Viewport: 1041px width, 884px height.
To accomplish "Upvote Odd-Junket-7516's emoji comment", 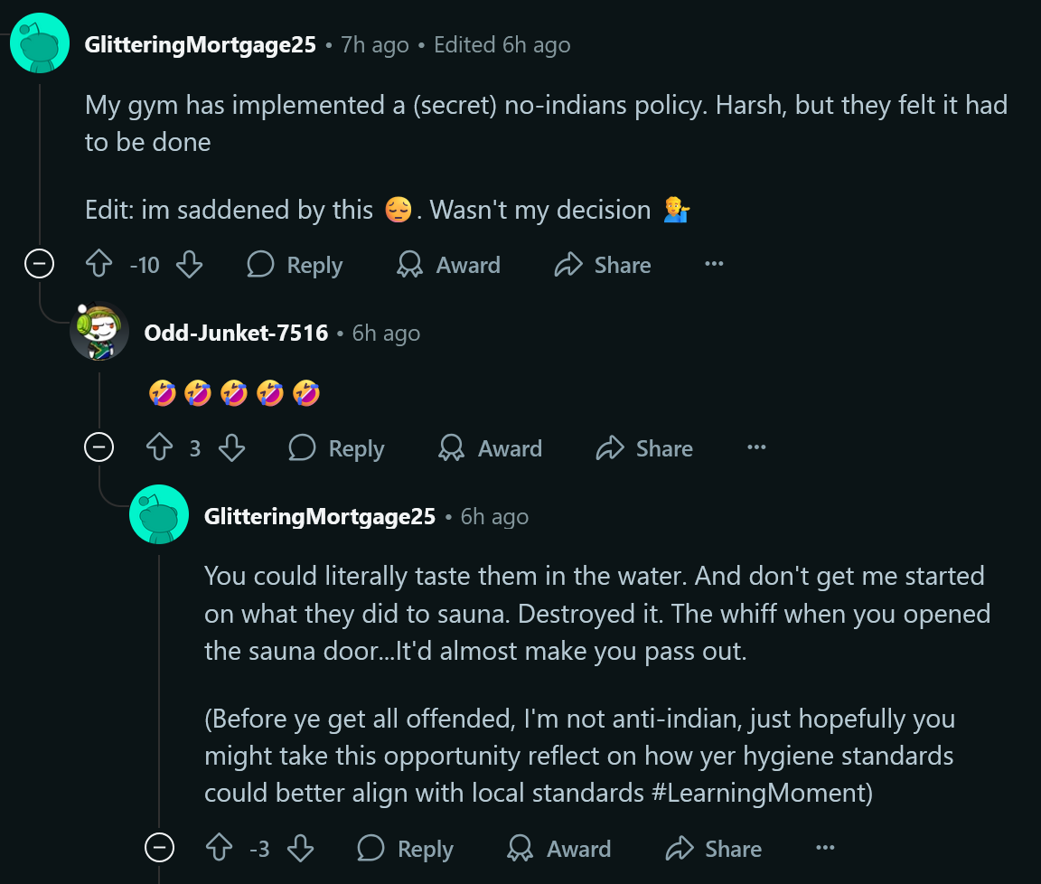I will [159, 448].
